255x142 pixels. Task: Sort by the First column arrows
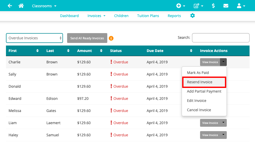point(37,51)
